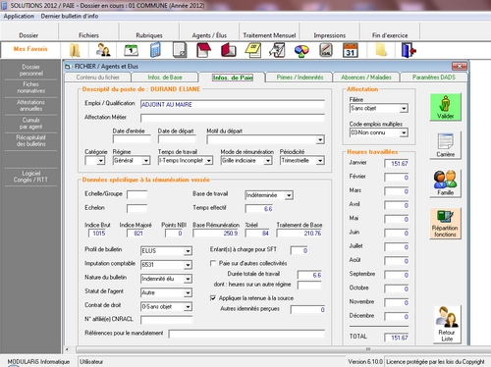The width and height of the screenshot is (491, 367).
Task: Uncheck Appliquer la retenue à la source
Action: point(213,298)
